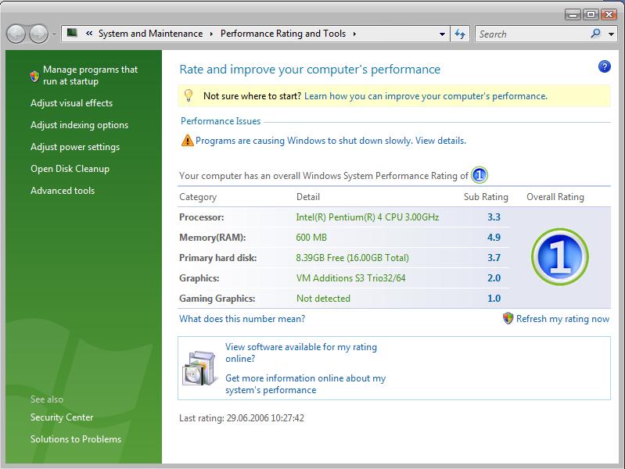
Task: Select System and Maintenance breadcrumb
Action: [x=151, y=34]
